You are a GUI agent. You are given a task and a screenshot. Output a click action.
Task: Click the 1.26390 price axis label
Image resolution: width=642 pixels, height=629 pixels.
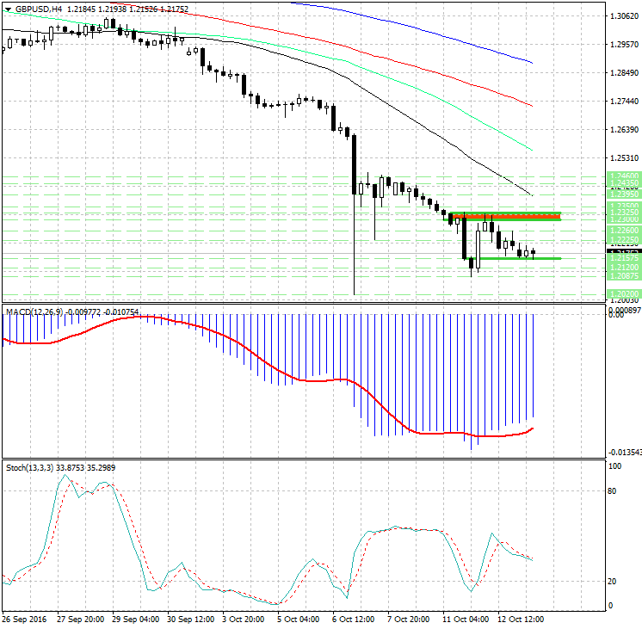[624, 129]
